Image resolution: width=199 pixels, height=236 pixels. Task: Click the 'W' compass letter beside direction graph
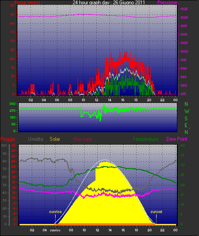point(187,111)
